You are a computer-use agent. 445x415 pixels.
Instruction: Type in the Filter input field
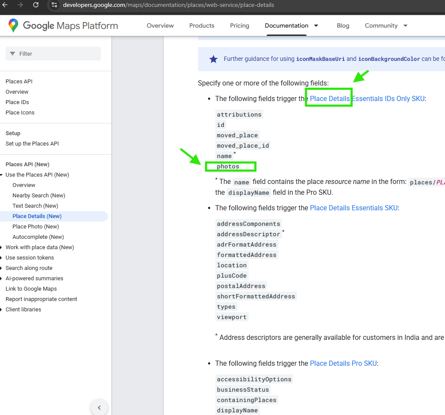tap(58, 54)
